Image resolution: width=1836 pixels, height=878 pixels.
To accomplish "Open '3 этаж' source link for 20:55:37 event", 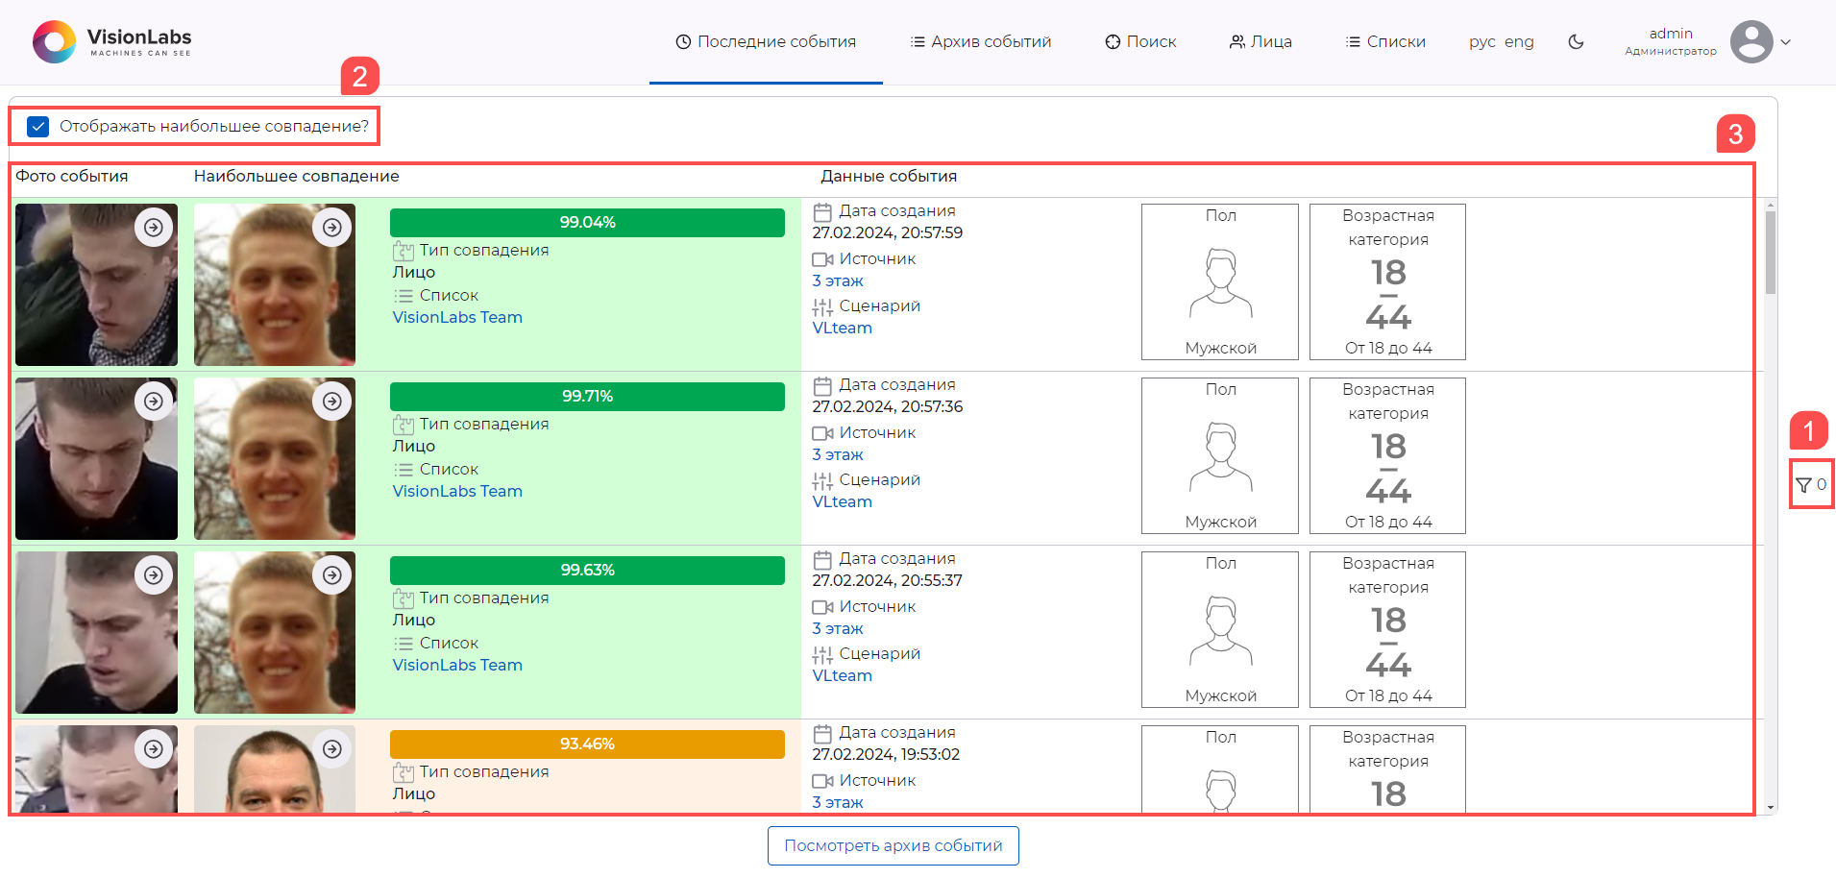I will click(x=838, y=629).
